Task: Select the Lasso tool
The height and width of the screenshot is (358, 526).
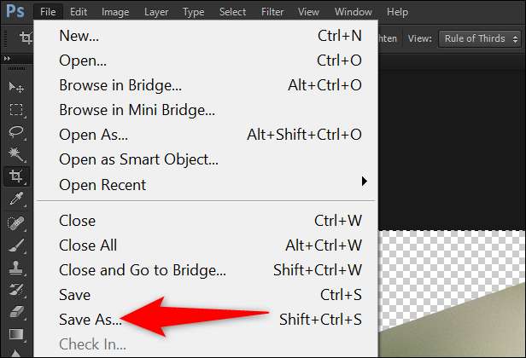Action: [15, 132]
